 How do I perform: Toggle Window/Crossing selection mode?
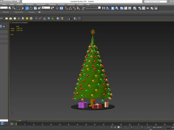click(x=22, y=8)
